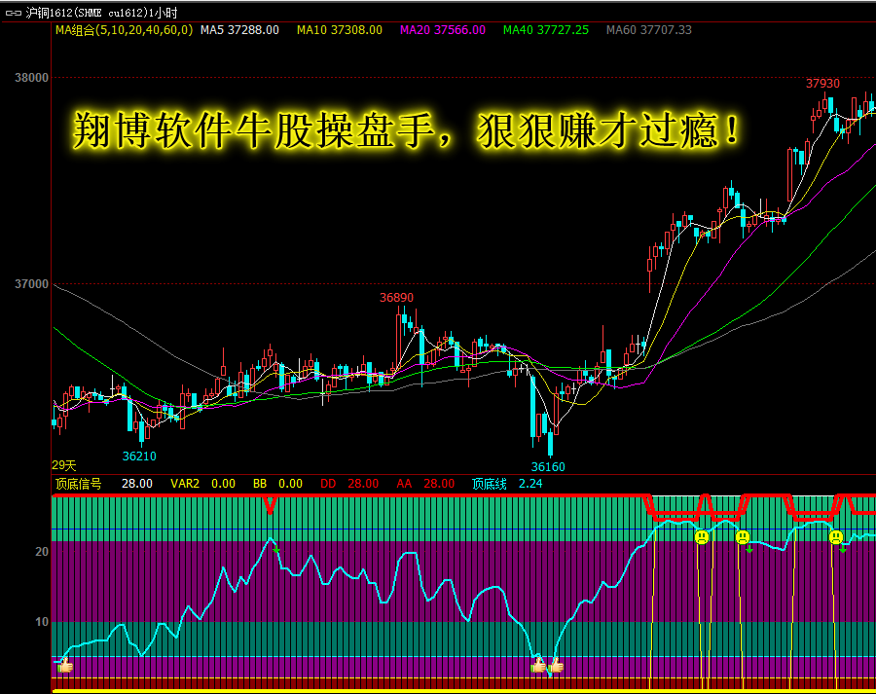The width and height of the screenshot is (876, 694).
Task: Click the 38000 price axis label
Action: pos(32,78)
